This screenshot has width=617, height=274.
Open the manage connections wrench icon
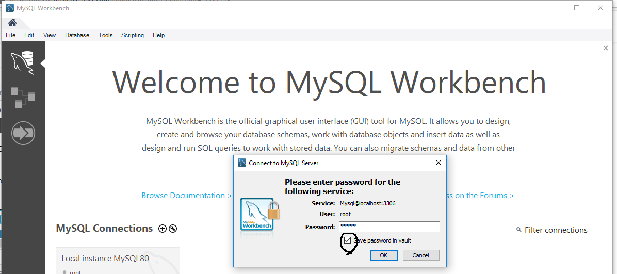(x=172, y=228)
